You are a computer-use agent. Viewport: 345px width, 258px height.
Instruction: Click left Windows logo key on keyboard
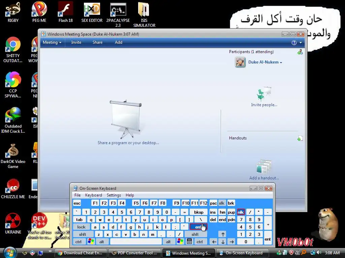pos(91,242)
